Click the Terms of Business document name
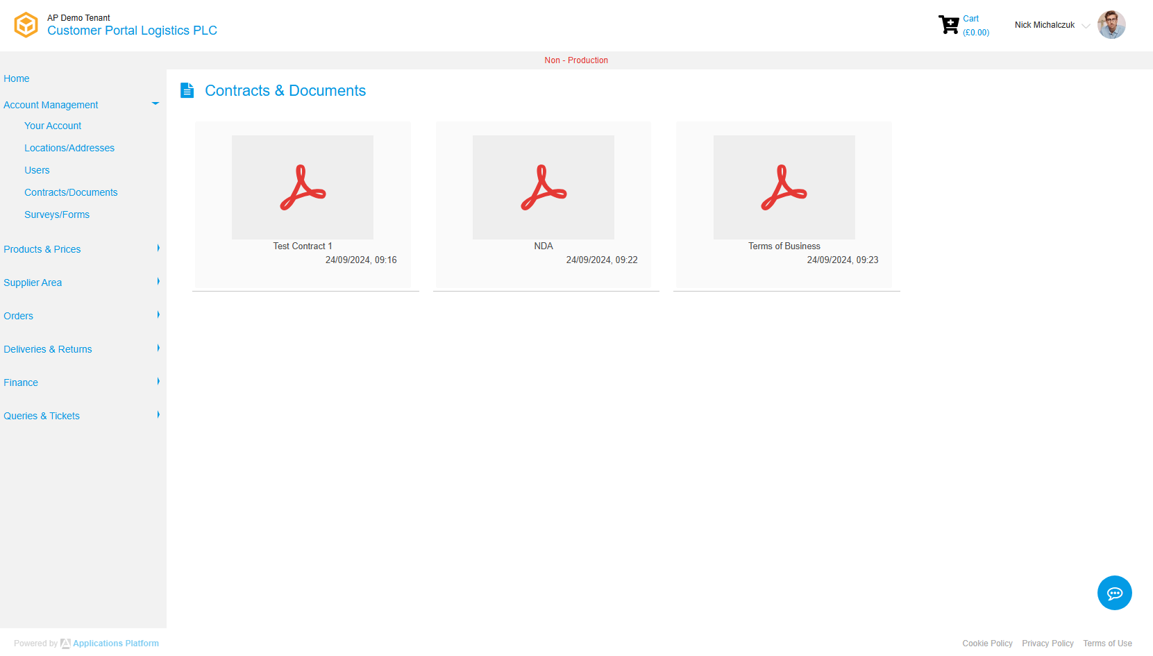Viewport: 1153px width, 656px height. (784, 246)
